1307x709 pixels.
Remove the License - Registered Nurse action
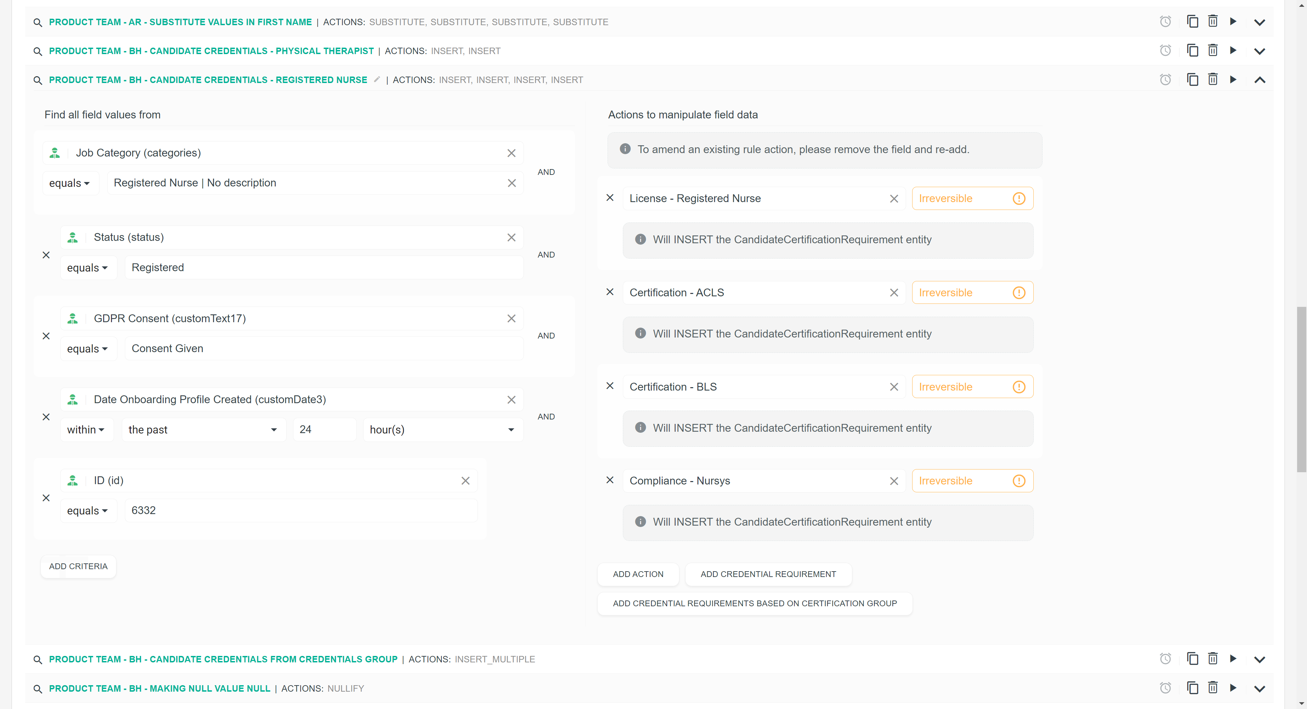[610, 198]
